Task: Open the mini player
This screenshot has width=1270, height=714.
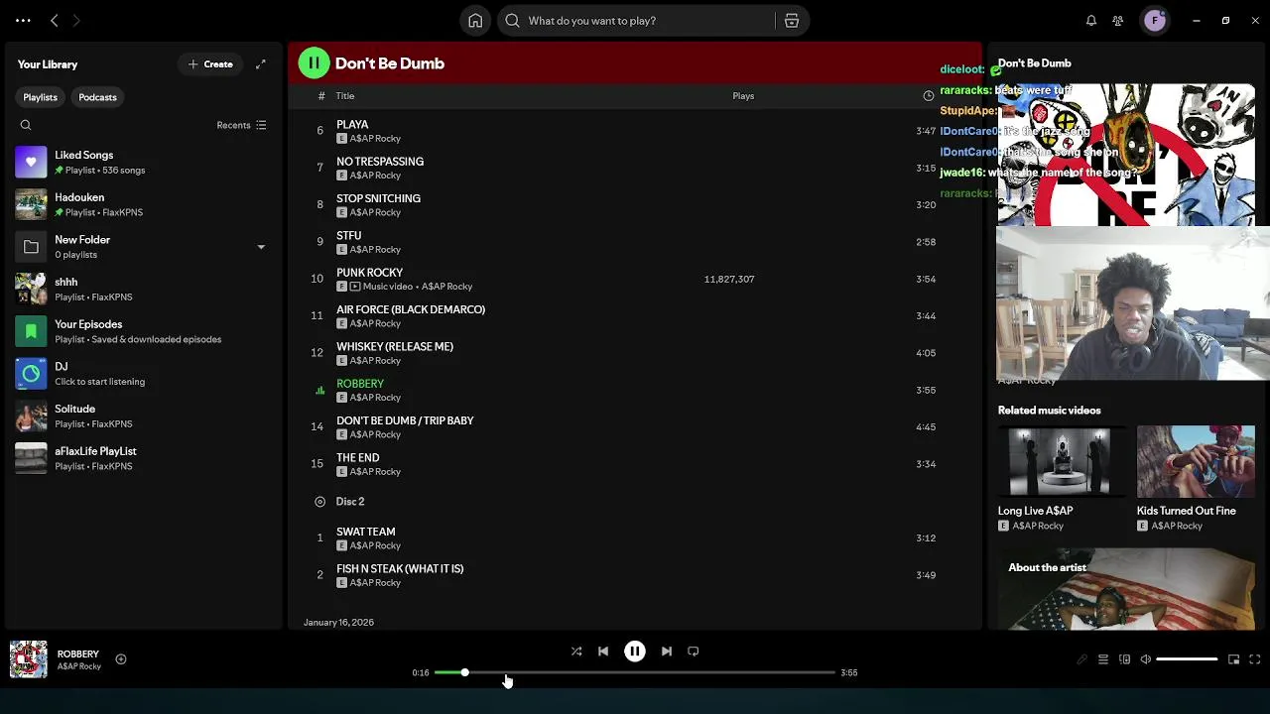Action: click(x=1233, y=659)
